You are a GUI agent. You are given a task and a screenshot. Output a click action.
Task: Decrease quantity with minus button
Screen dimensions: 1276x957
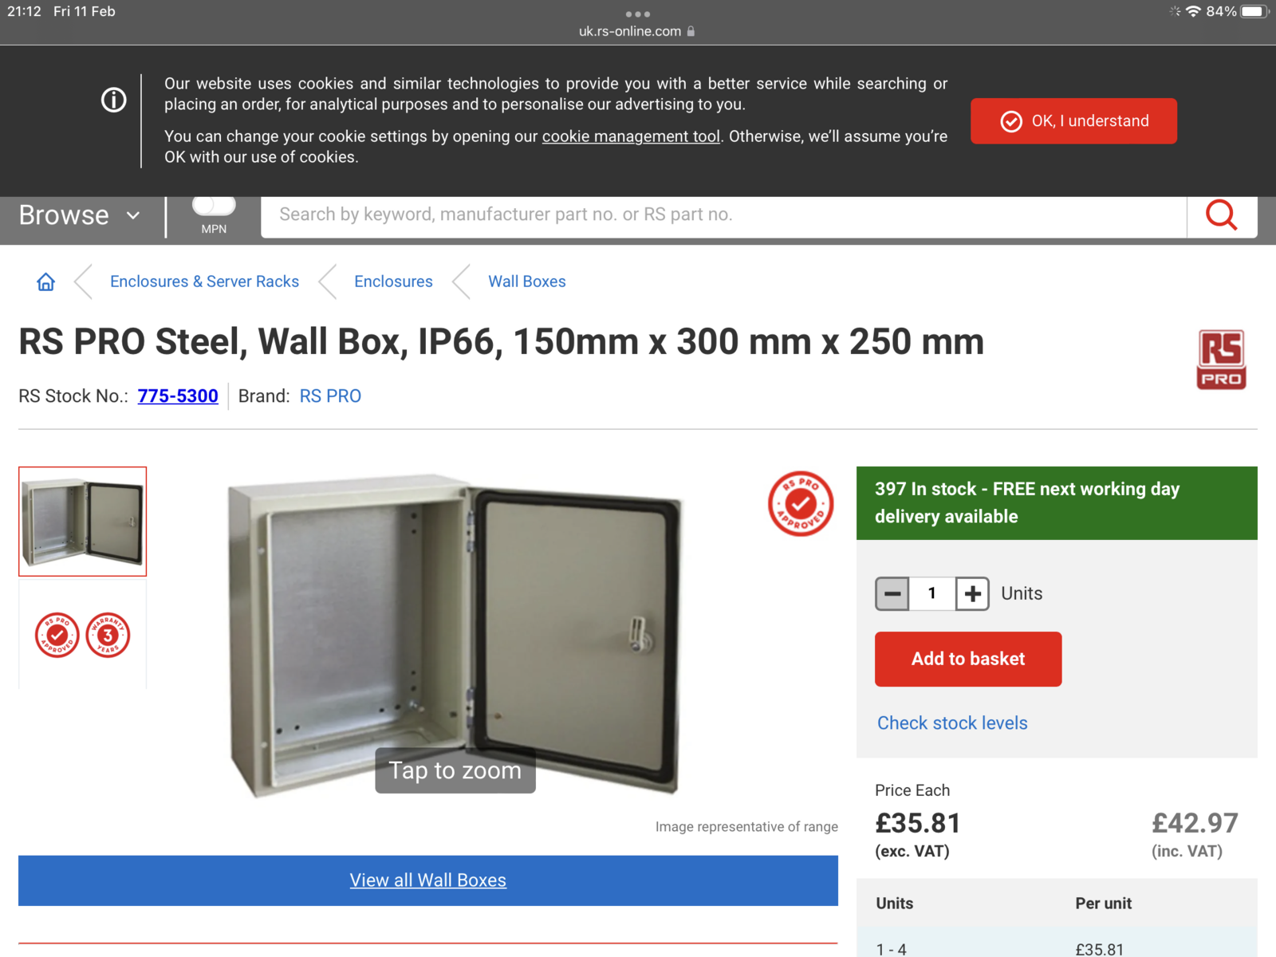coord(892,594)
